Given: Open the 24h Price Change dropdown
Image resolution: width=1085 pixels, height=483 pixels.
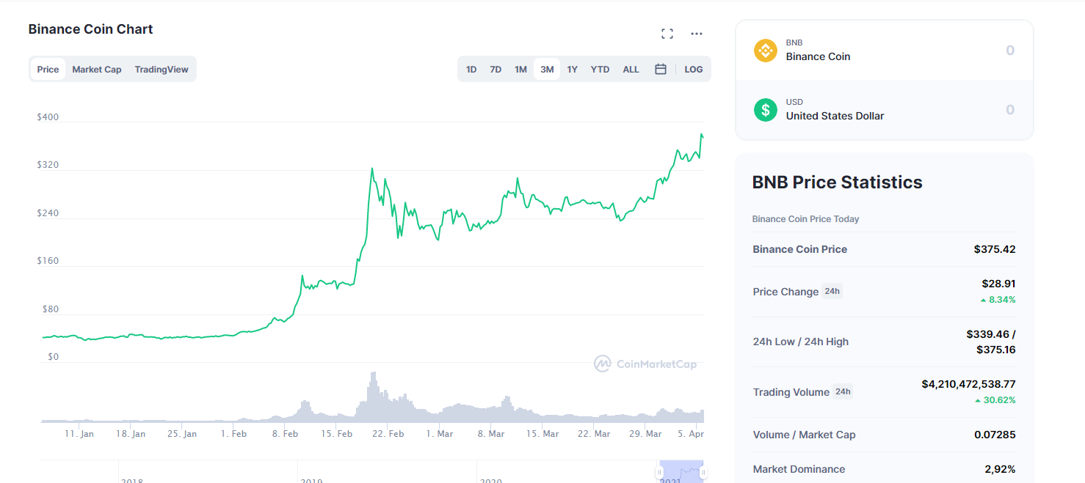Looking at the screenshot, I should click(x=832, y=291).
